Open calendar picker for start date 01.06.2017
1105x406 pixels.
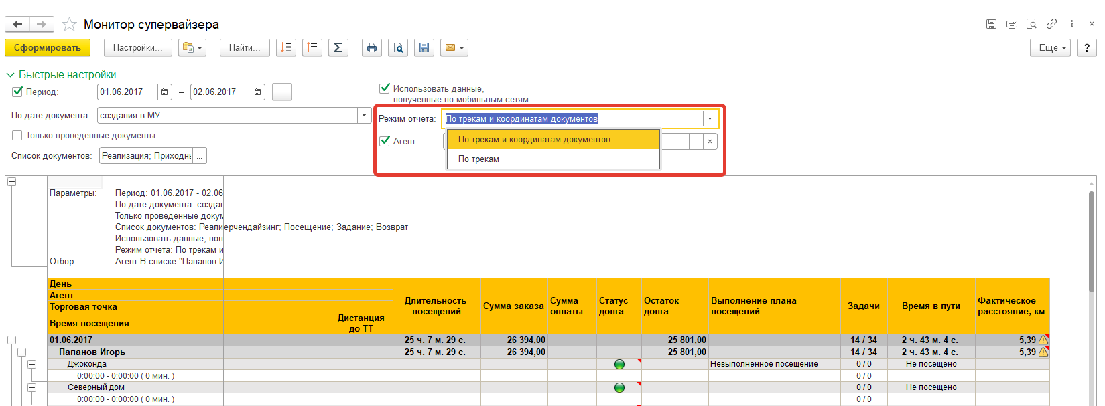165,92
